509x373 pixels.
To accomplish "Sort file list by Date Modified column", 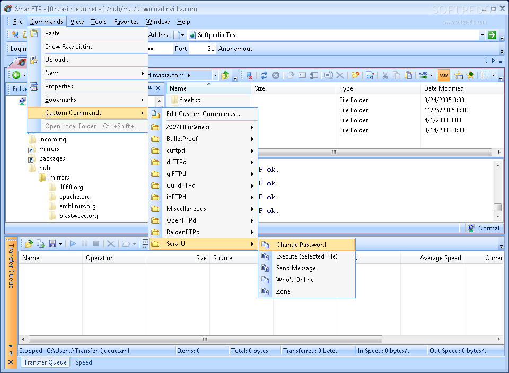I will pyautogui.click(x=462, y=88).
